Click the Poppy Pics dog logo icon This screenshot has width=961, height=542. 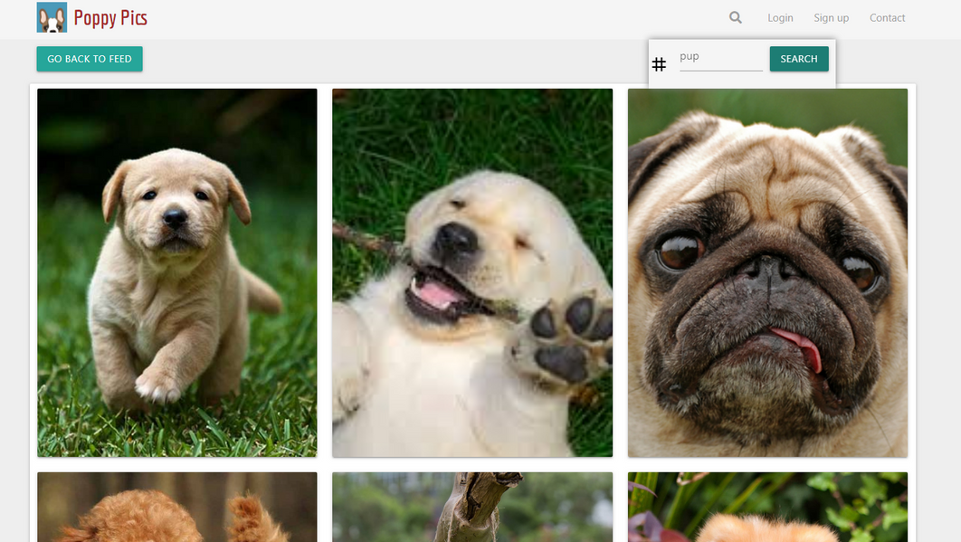[x=52, y=17]
